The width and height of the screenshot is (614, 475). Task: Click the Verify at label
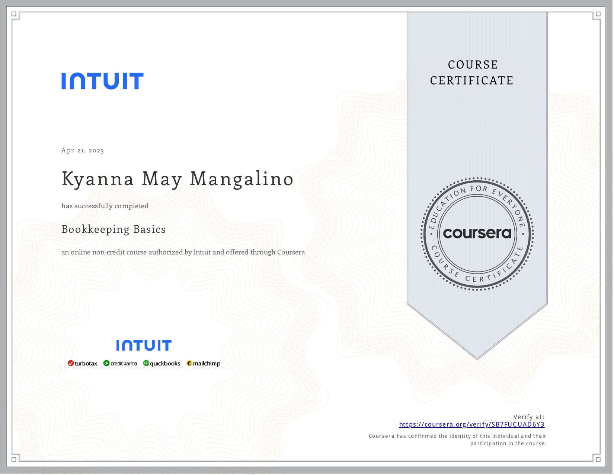pos(529,417)
